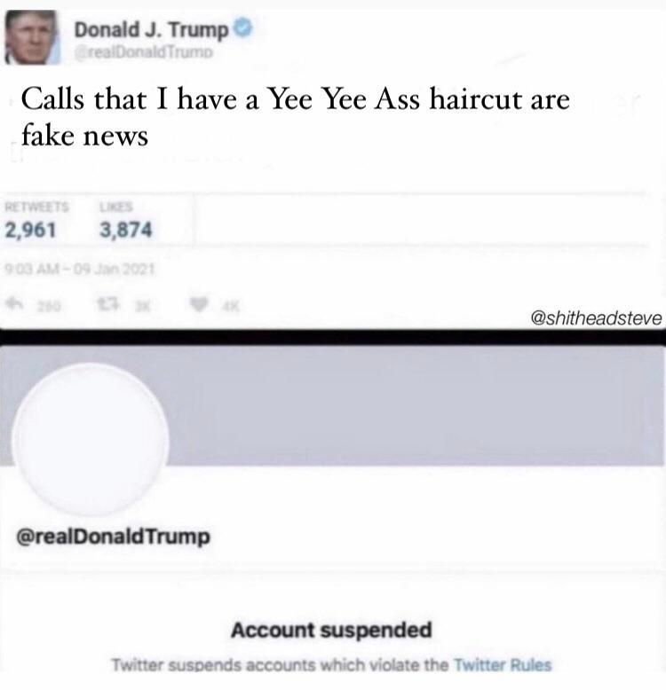Click the retweet icon below the timestamp
The width and height of the screenshot is (666, 690).
[108, 304]
